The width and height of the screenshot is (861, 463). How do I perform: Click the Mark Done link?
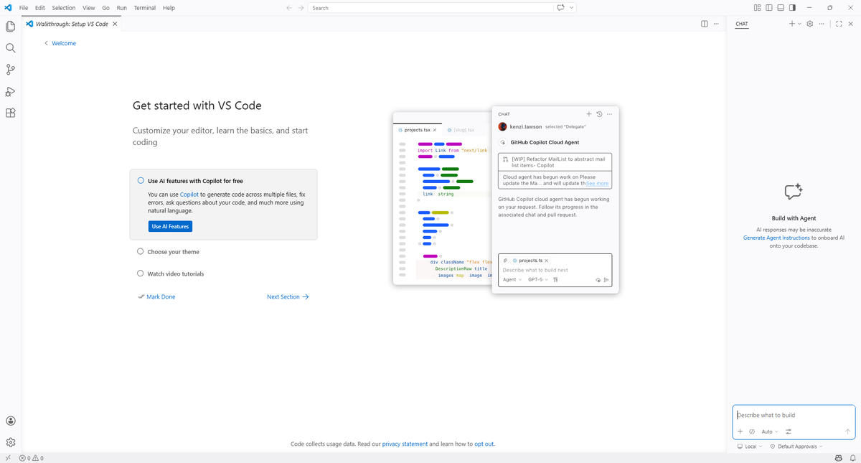[156, 296]
